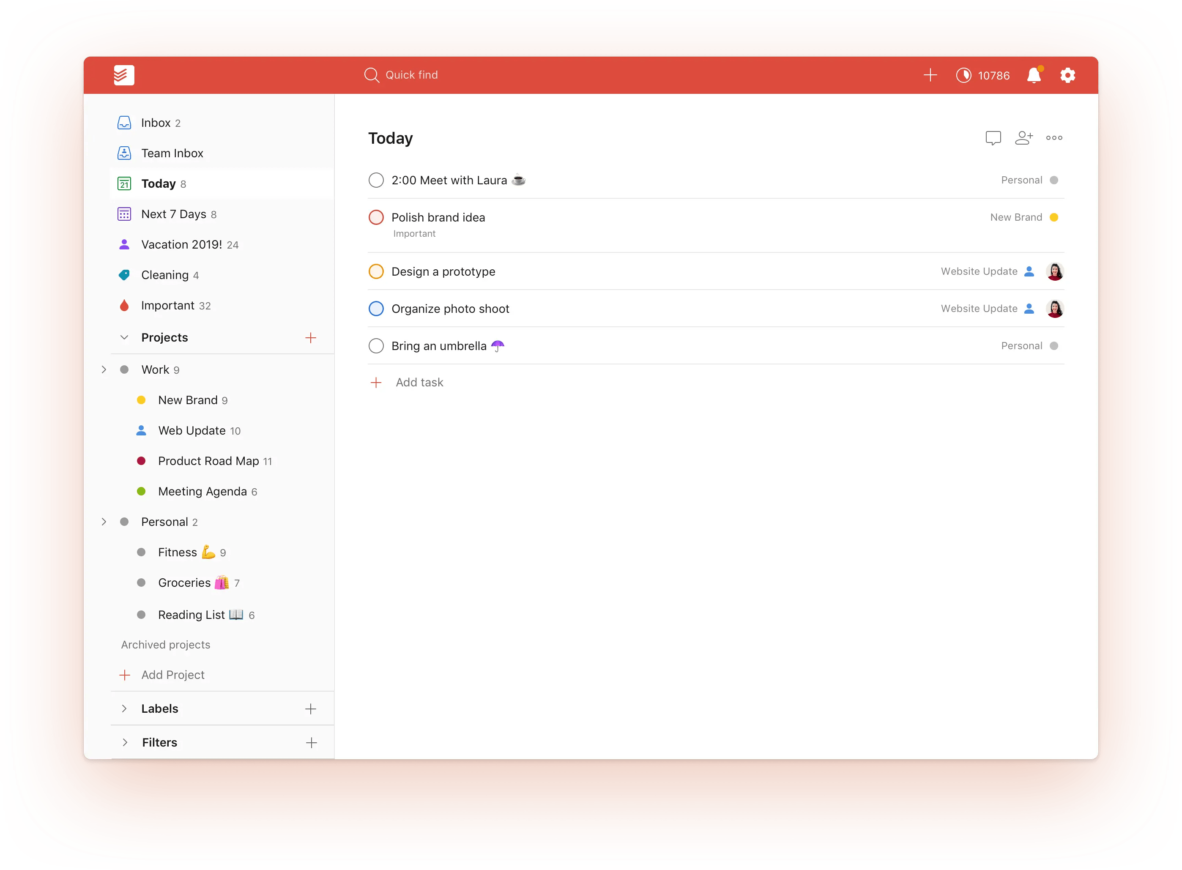Viewport: 1182px width, 870px height.
Task: Click the add new task icon
Action: click(x=930, y=74)
